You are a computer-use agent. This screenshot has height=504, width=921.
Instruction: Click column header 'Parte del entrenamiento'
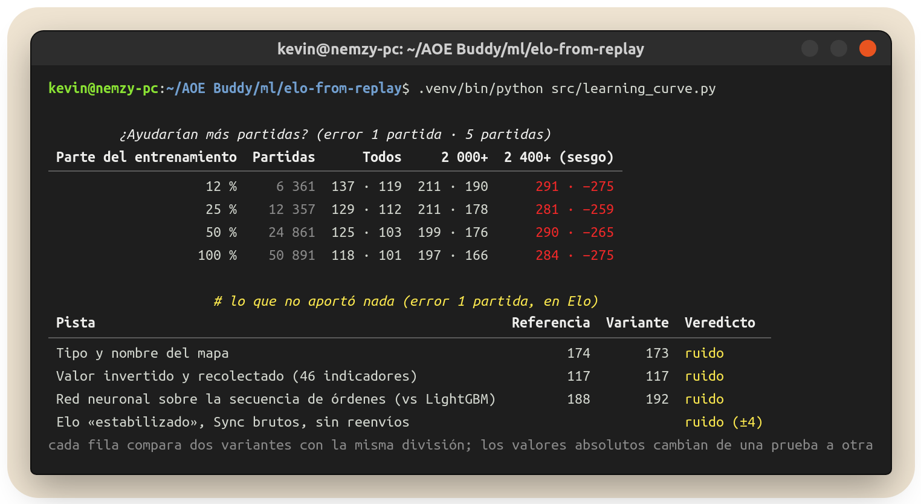pyautogui.click(x=146, y=157)
